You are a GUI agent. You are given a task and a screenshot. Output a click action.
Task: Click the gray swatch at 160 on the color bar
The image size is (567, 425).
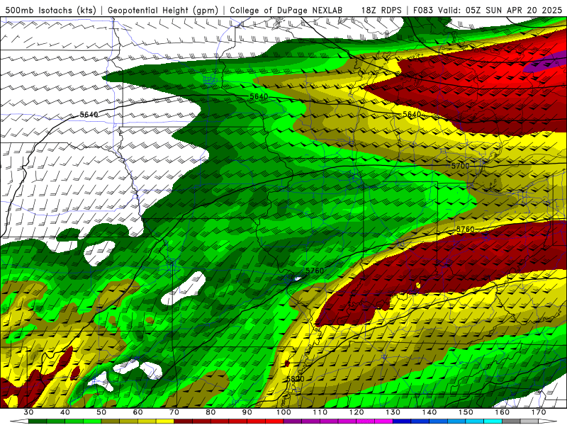point(511,421)
